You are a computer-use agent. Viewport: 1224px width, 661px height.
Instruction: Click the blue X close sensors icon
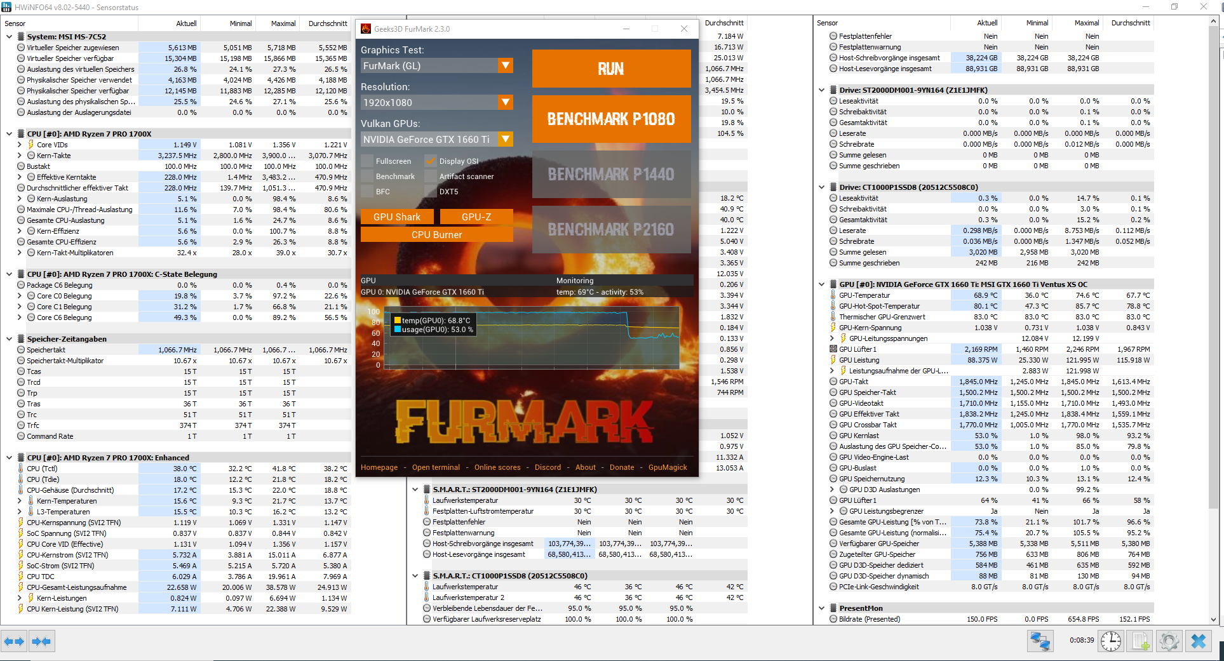[x=1199, y=641]
